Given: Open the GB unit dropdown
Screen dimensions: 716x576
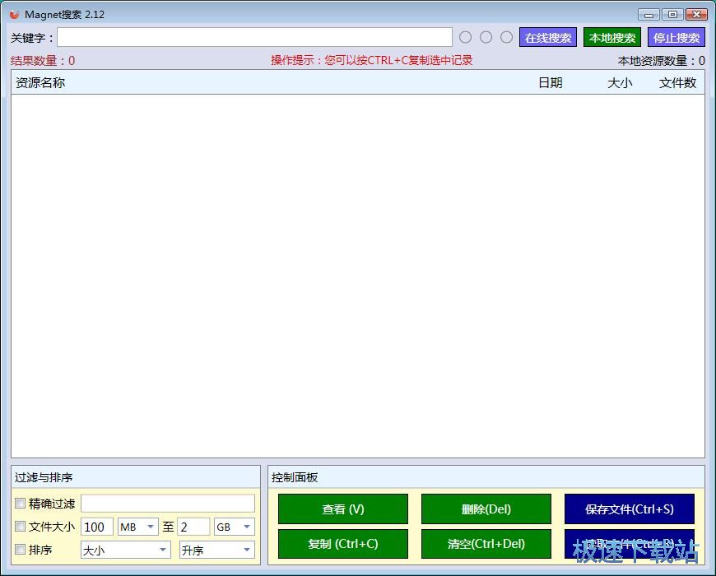Looking at the screenshot, I should 235,527.
